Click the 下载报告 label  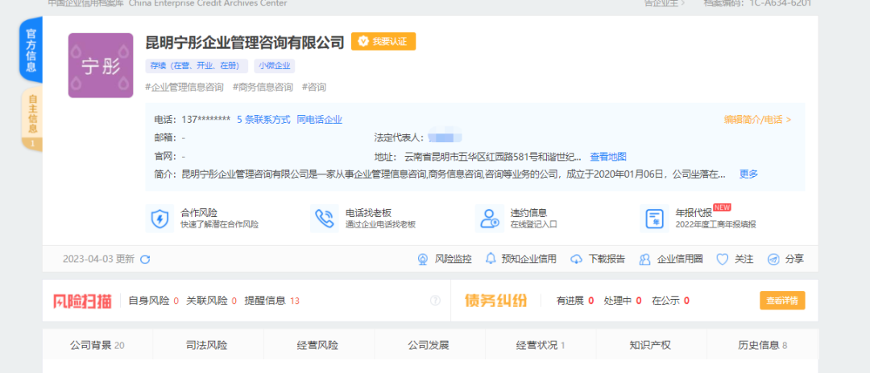click(607, 259)
